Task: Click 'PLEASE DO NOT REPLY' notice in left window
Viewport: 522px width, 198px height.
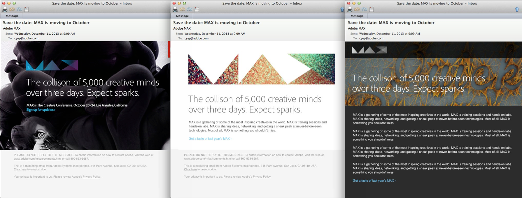Action: click(83, 157)
